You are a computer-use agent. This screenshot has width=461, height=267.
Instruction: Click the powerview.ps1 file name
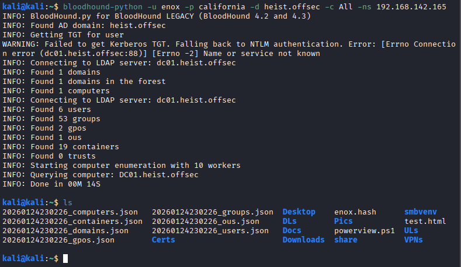click(364, 230)
